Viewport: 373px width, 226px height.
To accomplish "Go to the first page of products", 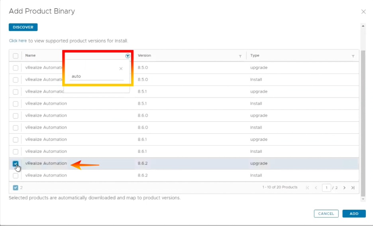I will 307,188.
